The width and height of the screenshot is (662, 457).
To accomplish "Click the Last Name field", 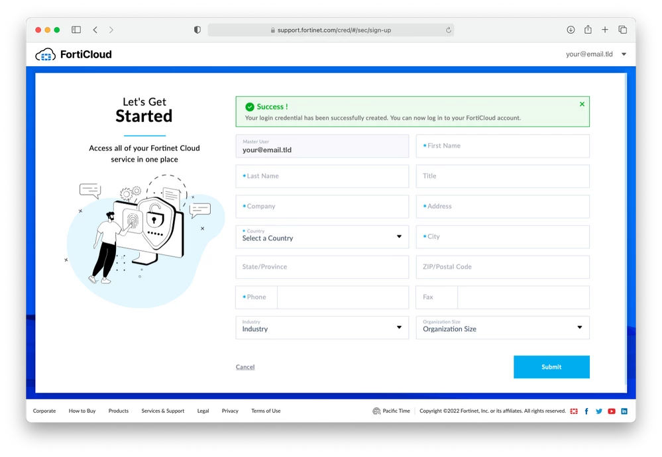I will tap(322, 176).
